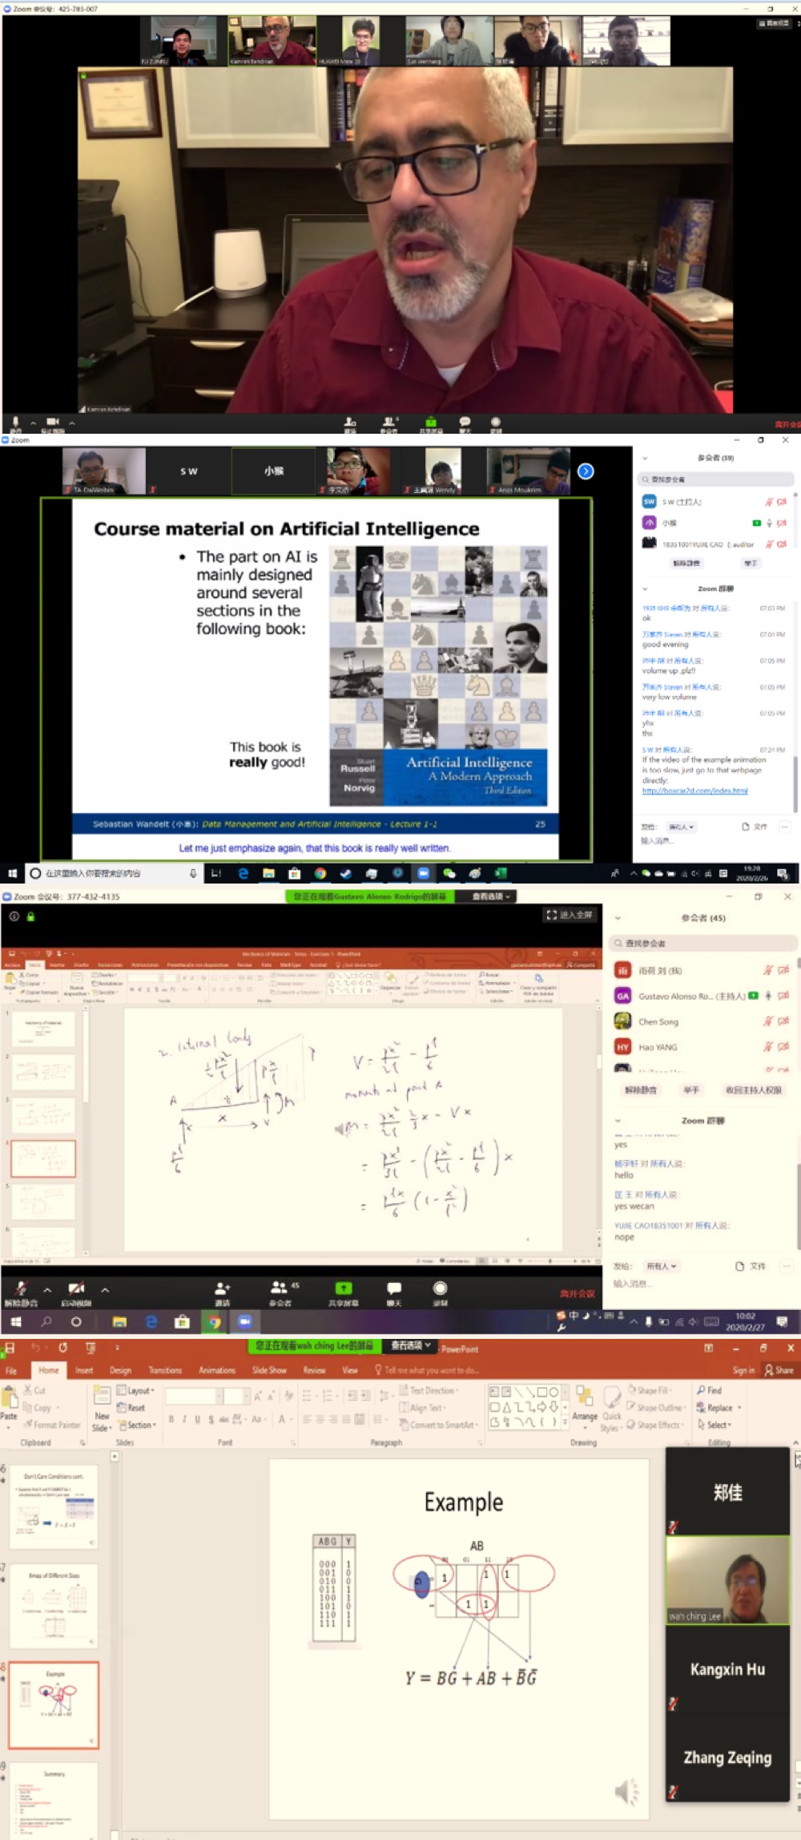Toggle Underline in PowerPoint Font group
This screenshot has height=1840, width=801.
click(197, 1419)
